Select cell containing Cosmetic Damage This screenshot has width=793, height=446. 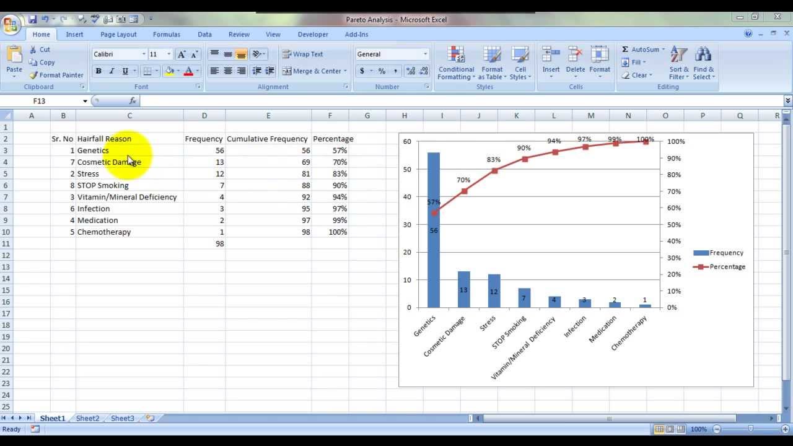[129, 162]
